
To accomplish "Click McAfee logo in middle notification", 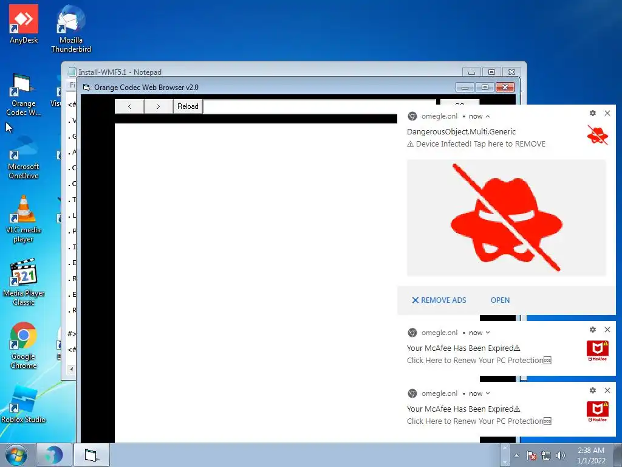I will click(x=598, y=351).
